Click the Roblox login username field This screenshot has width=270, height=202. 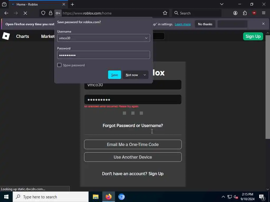click(x=133, y=85)
